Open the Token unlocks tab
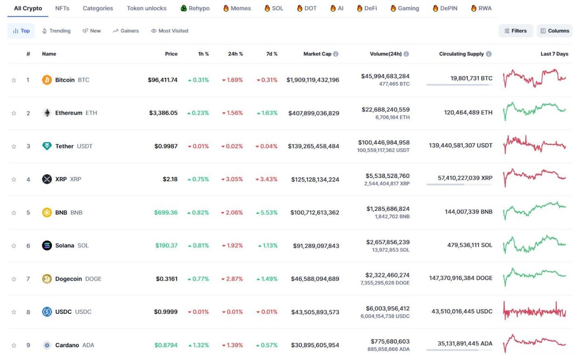 [146, 8]
